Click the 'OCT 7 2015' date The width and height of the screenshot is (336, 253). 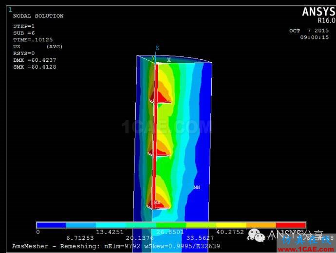309,31
